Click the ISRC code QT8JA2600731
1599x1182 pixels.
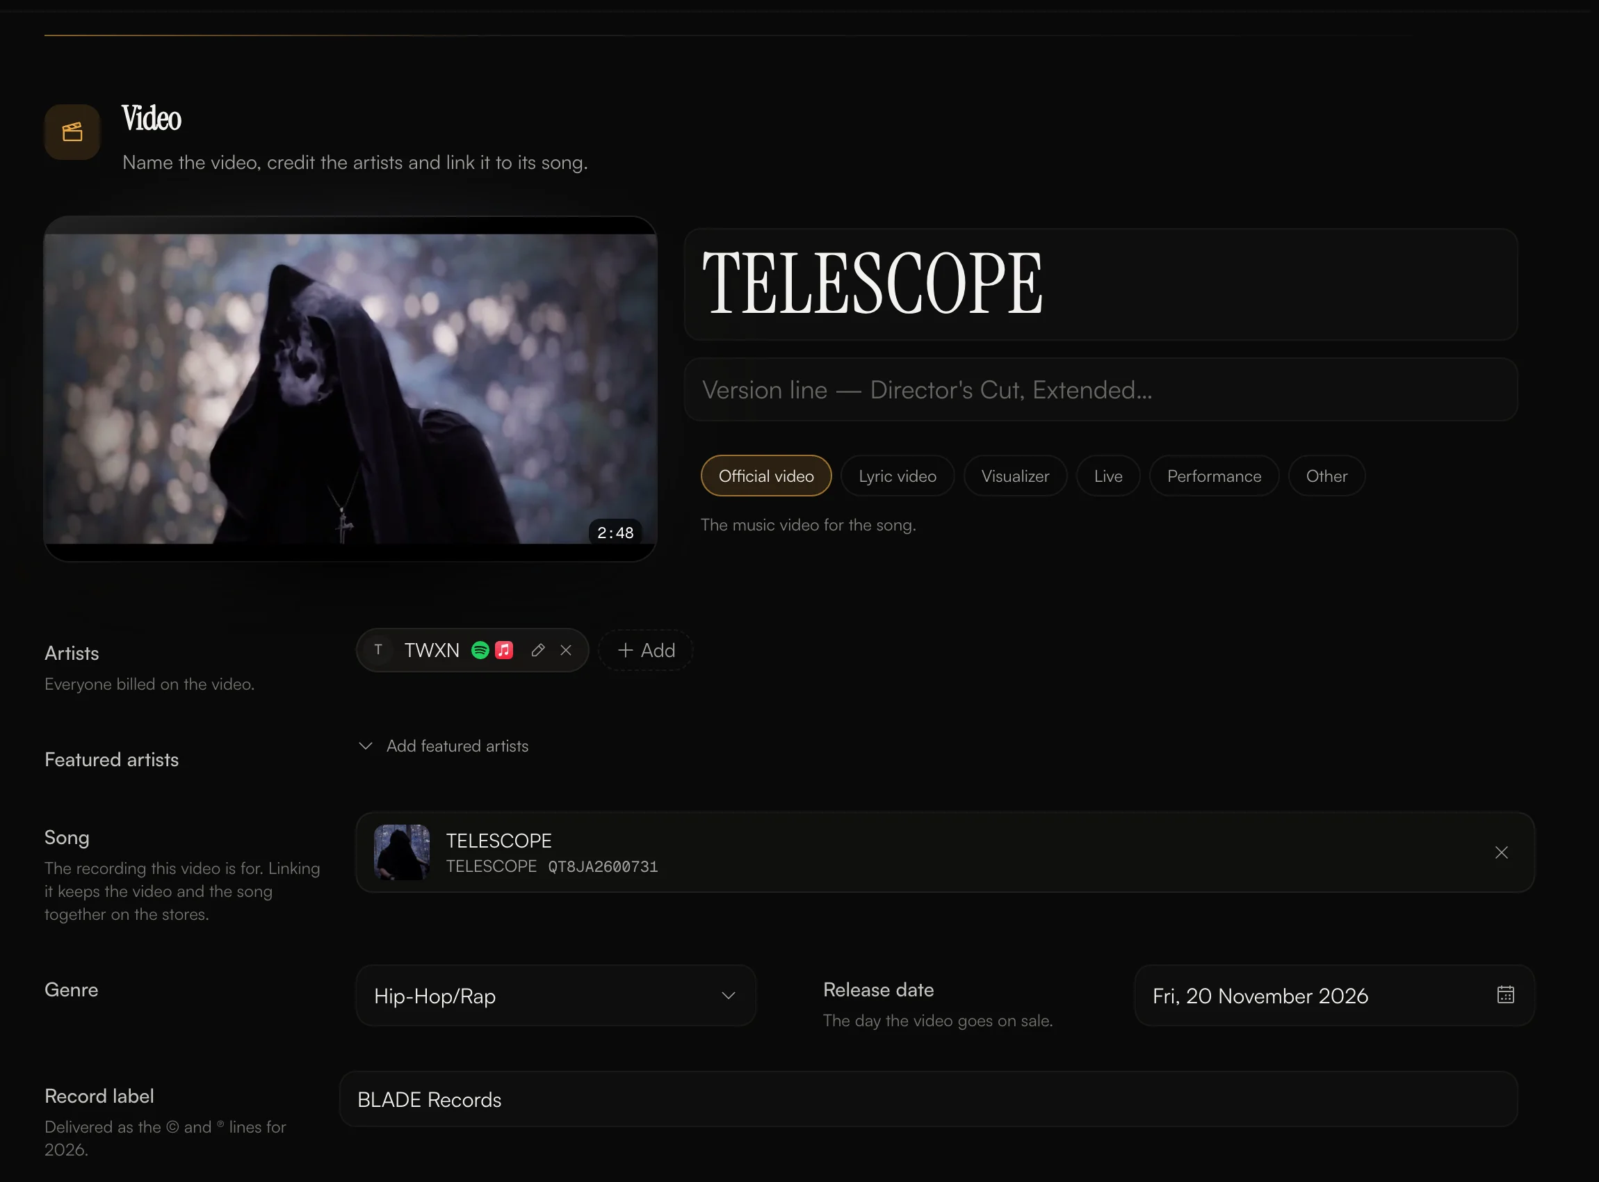(603, 866)
